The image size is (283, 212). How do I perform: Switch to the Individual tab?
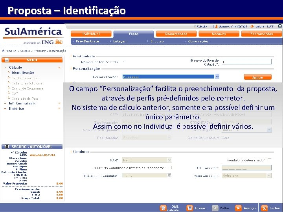click(x=91, y=34)
